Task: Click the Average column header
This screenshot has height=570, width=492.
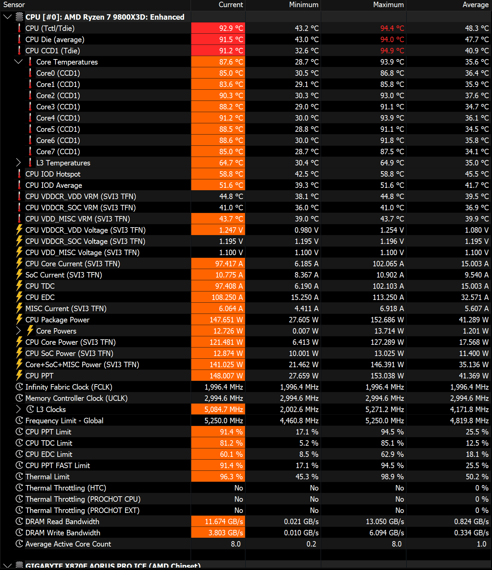Action: click(476, 5)
